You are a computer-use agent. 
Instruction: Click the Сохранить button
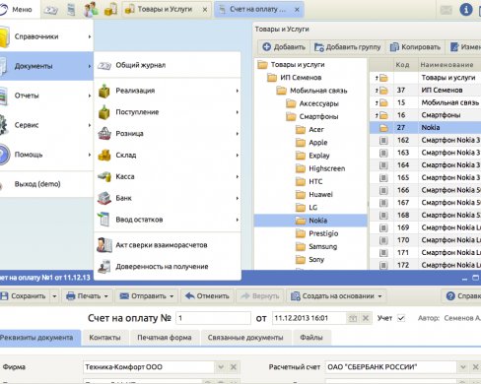(x=25, y=296)
